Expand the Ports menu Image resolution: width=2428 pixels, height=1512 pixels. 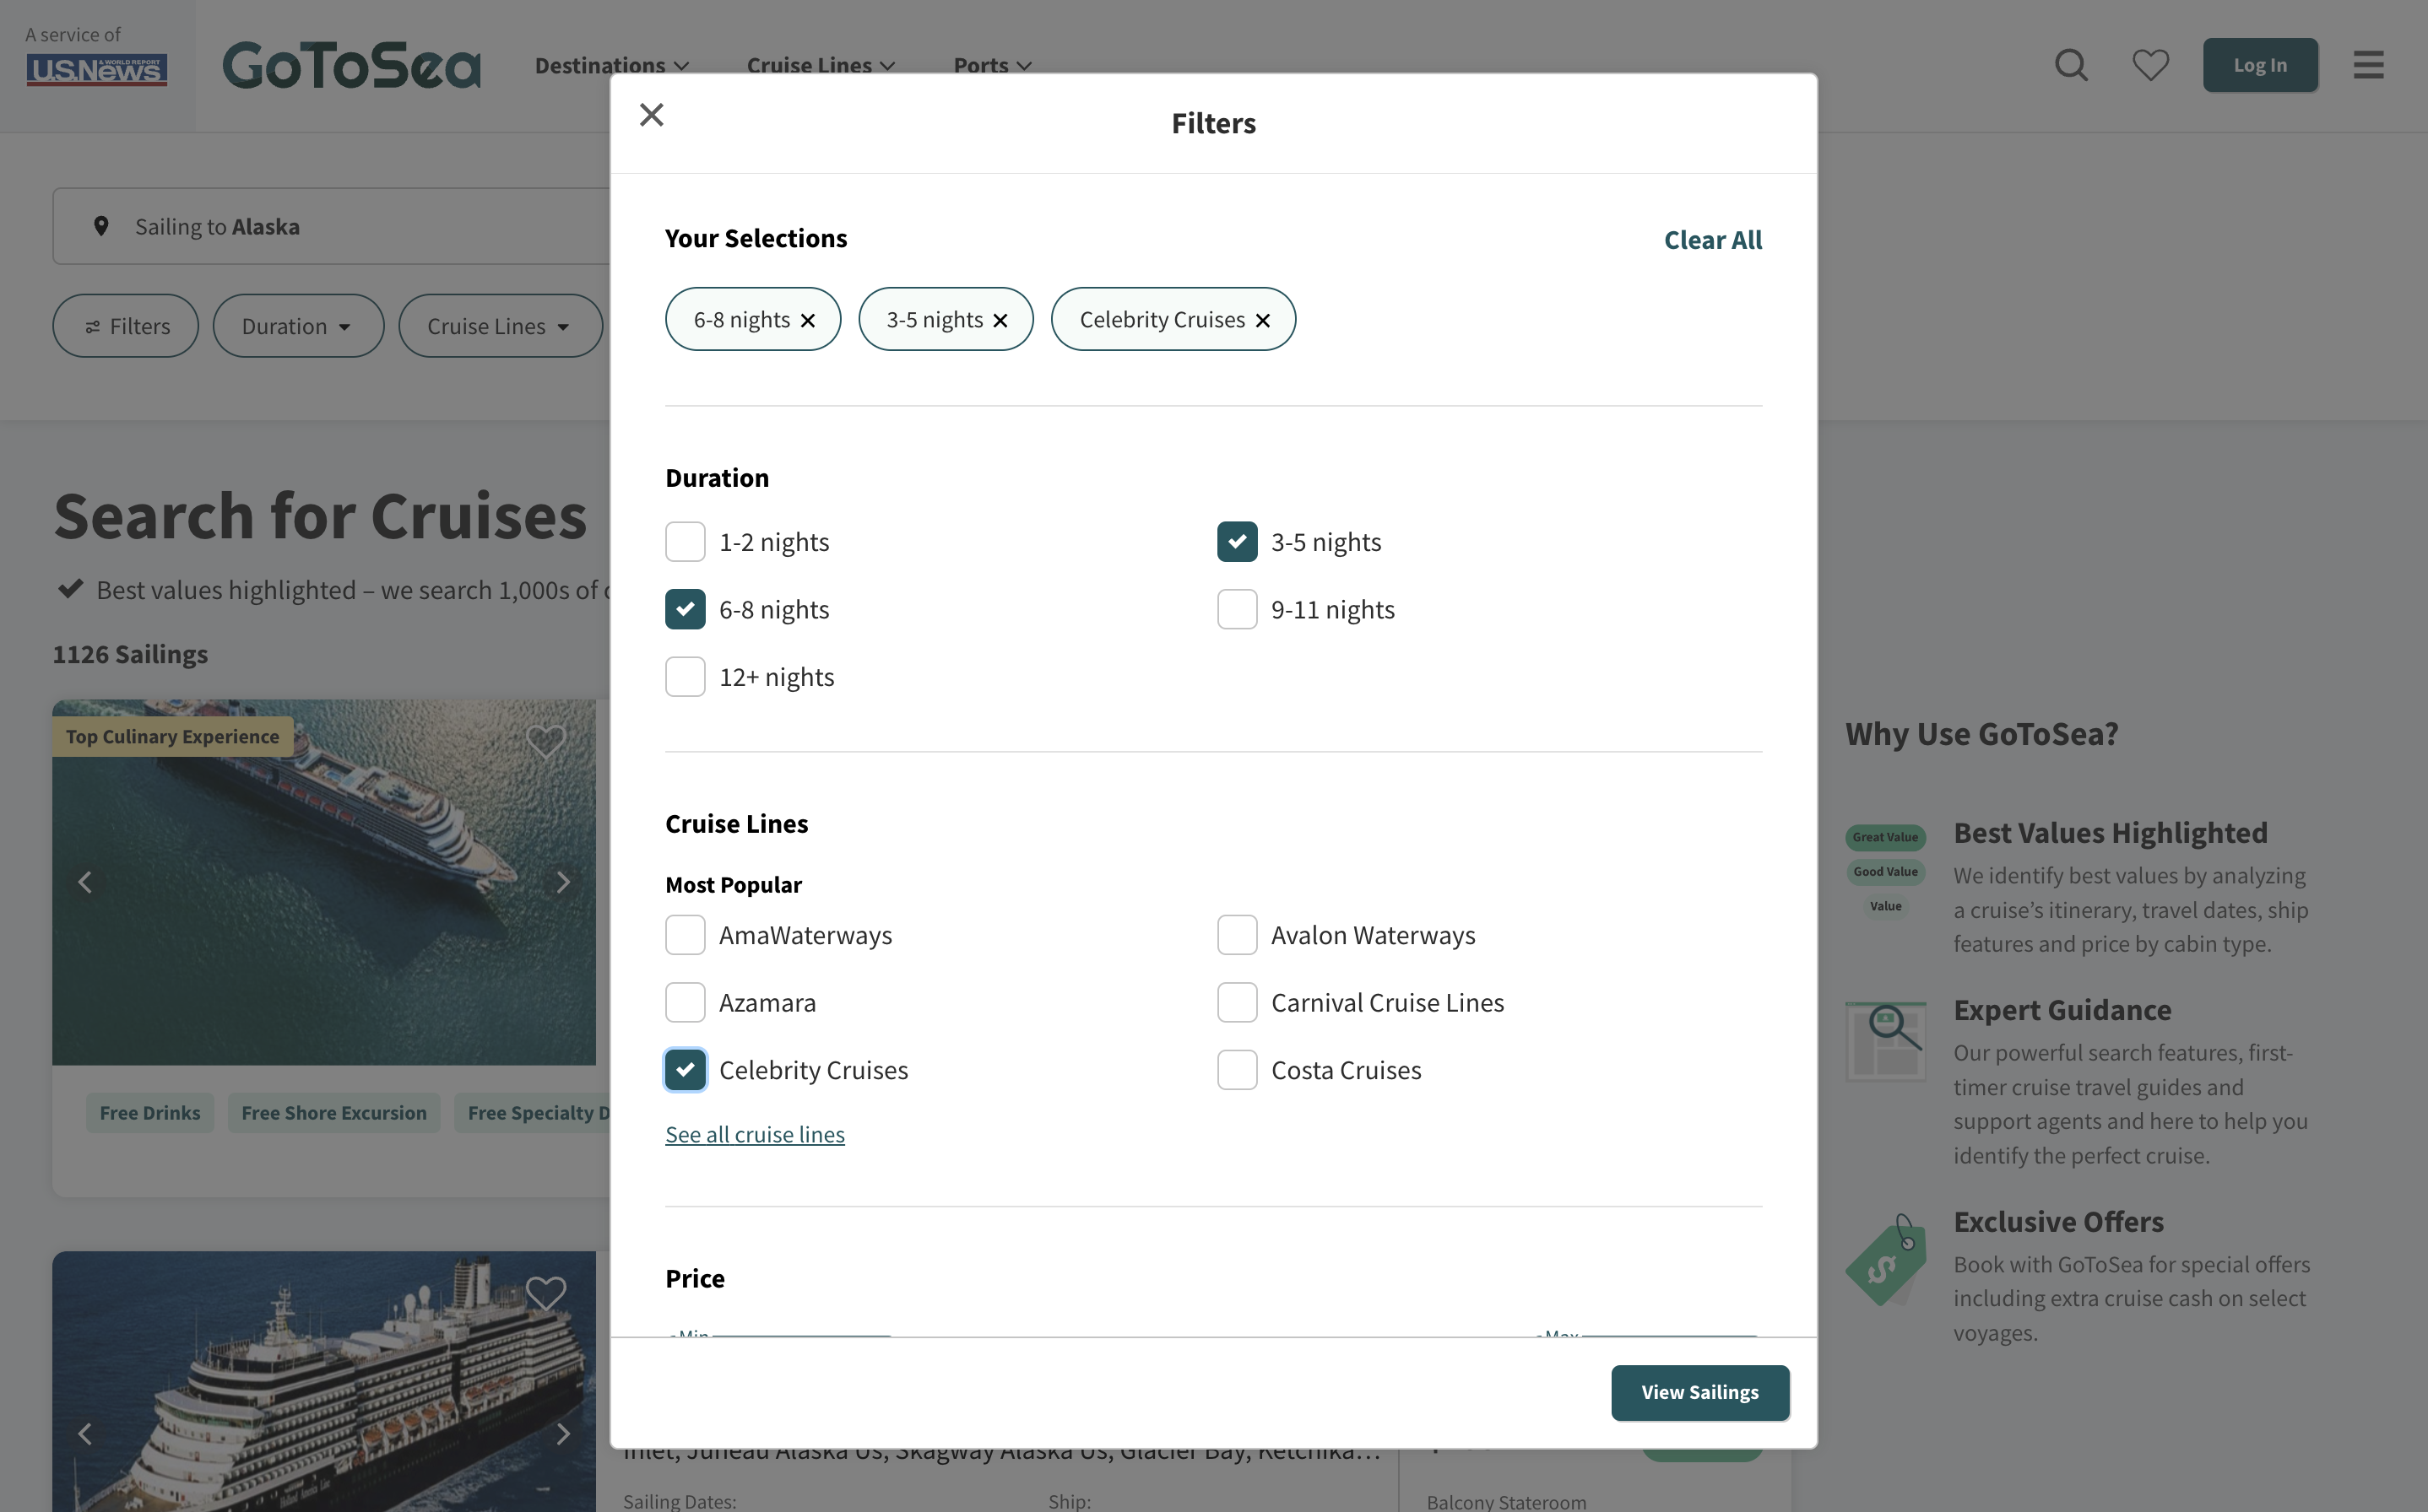tap(991, 65)
